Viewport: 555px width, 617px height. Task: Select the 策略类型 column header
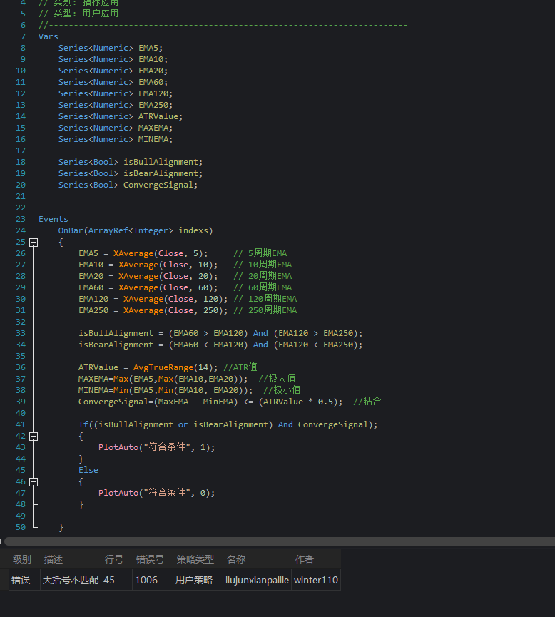click(x=195, y=559)
